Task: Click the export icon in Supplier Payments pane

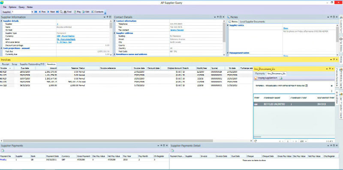Action: pos(3,151)
